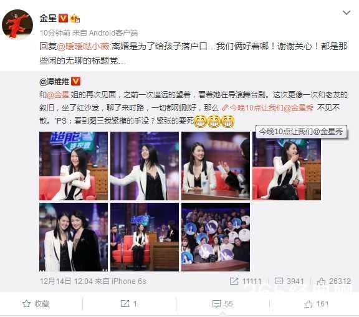Open the poster's round profile avatar
The height and width of the screenshot is (317, 359).
[17, 24]
